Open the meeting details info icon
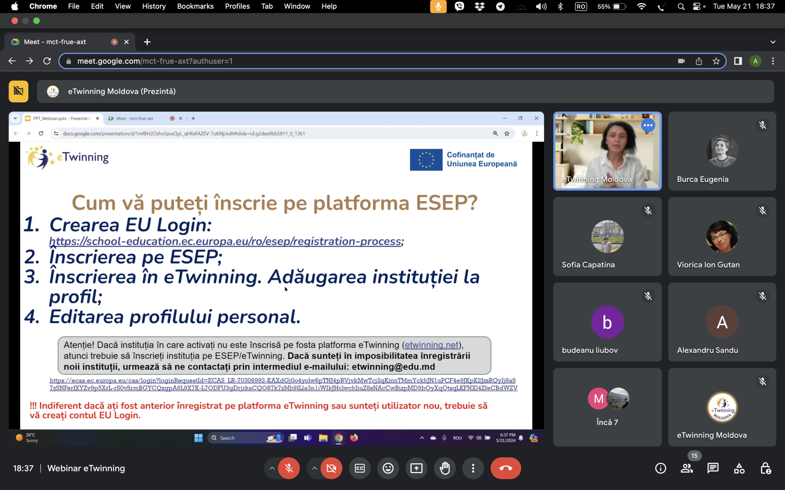The height and width of the screenshot is (490, 785). [661, 468]
